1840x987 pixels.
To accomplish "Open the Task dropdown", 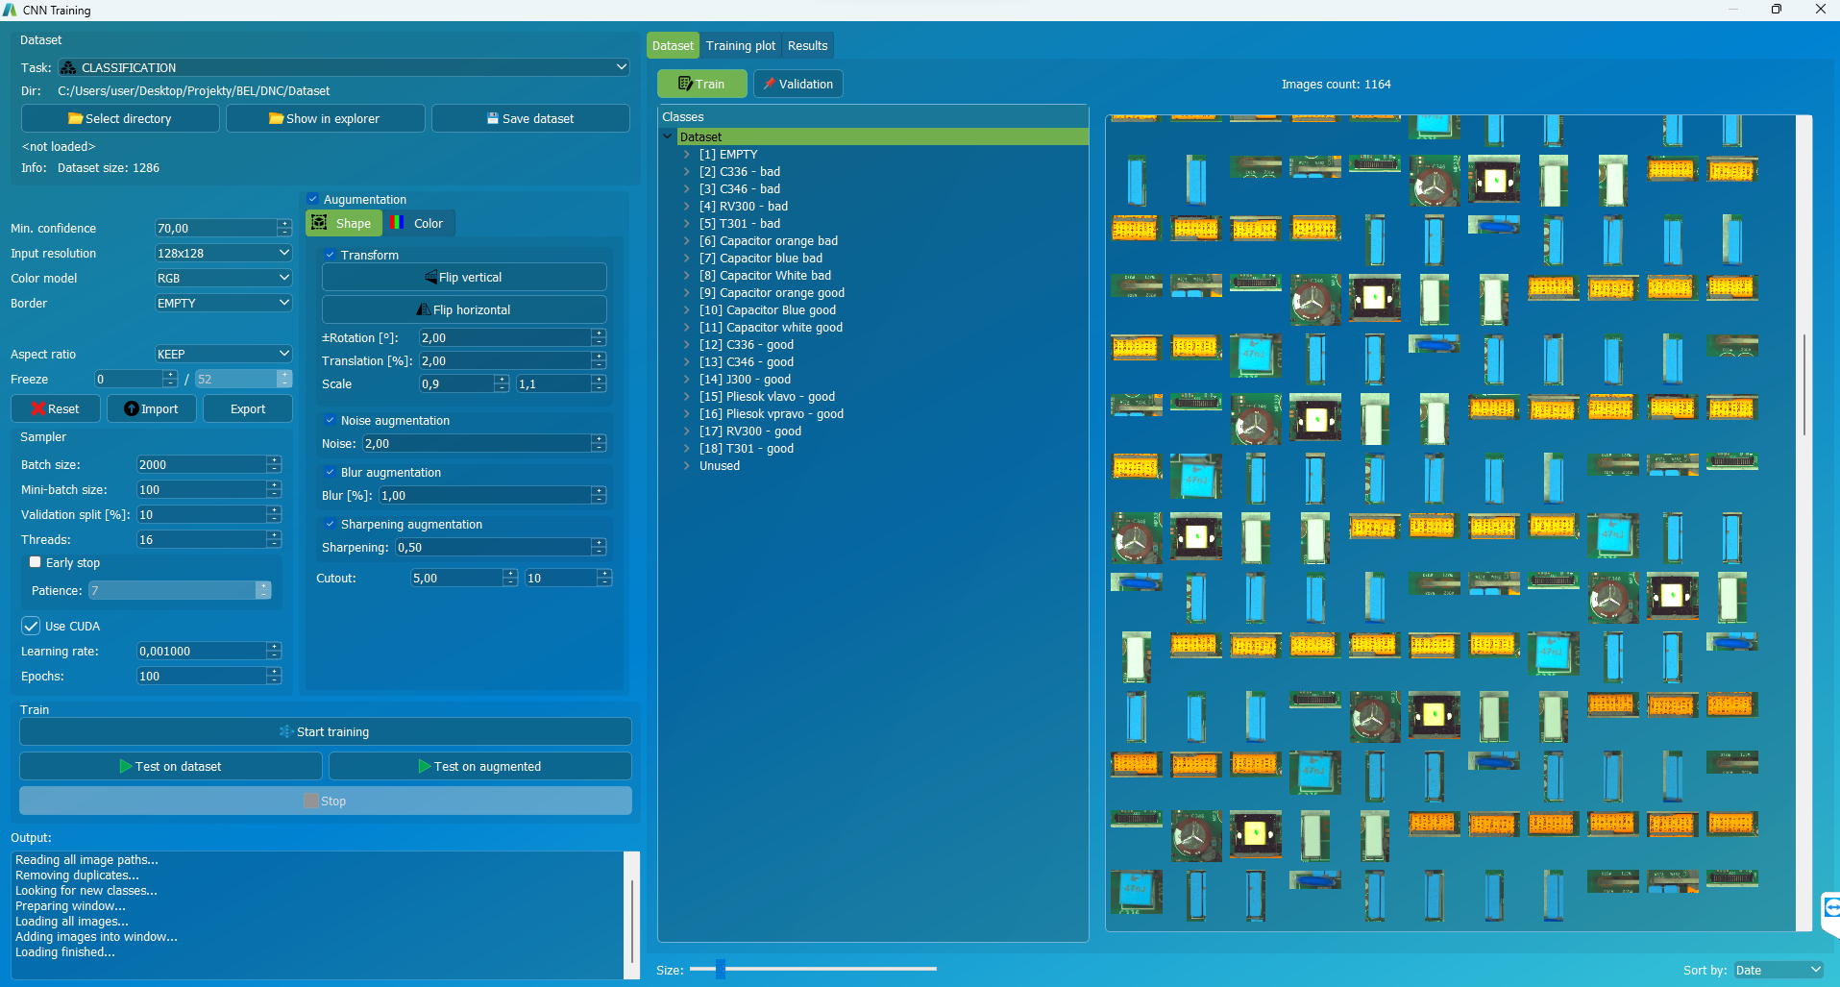I will pos(344,67).
